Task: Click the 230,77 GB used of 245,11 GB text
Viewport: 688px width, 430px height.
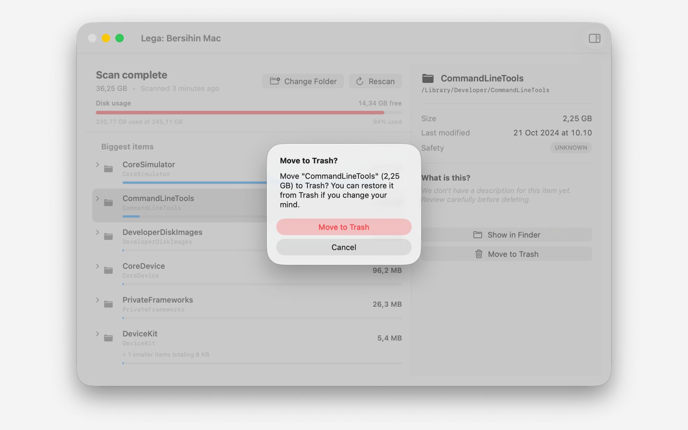Action: click(x=139, y=122)
